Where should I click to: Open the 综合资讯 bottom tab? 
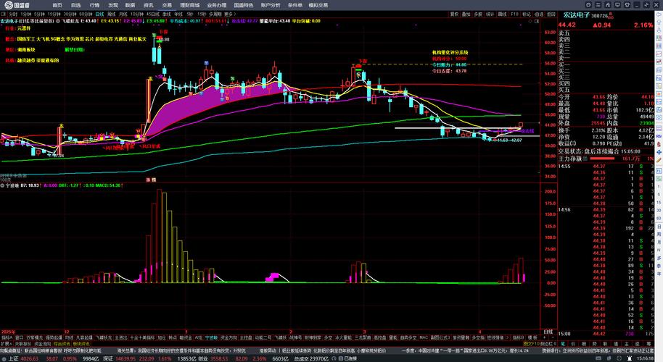(62, 344)
